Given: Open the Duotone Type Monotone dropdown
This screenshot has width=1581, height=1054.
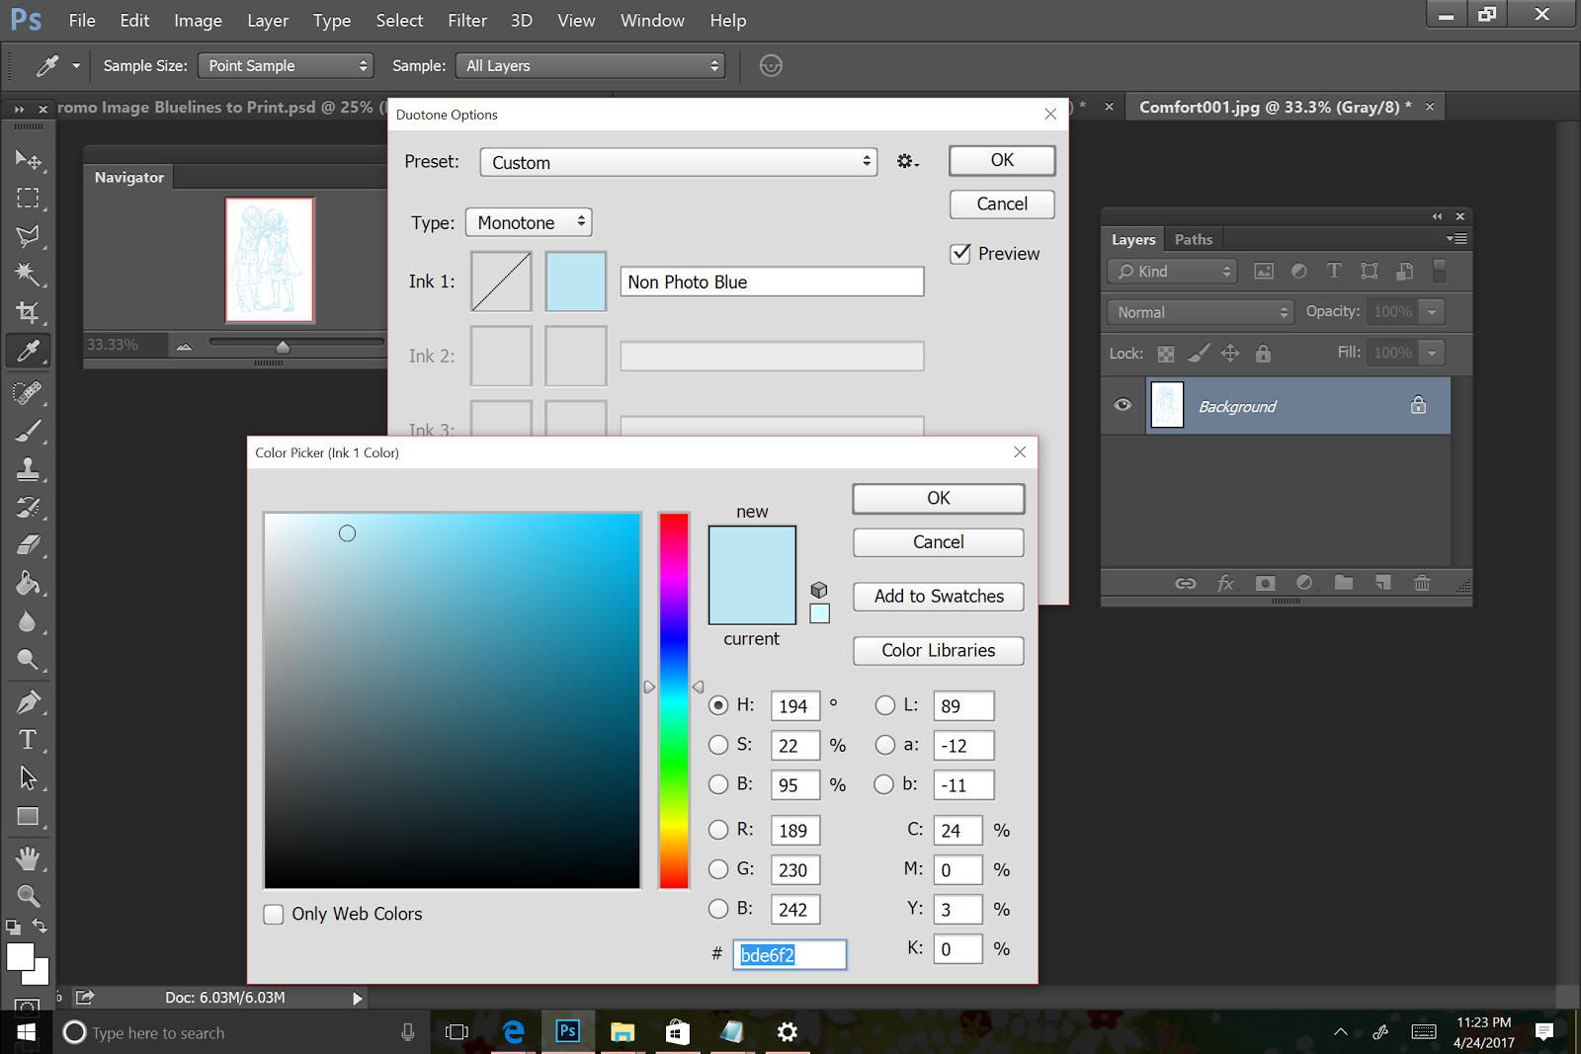Looking at the screenshot, I should (529, 223).
